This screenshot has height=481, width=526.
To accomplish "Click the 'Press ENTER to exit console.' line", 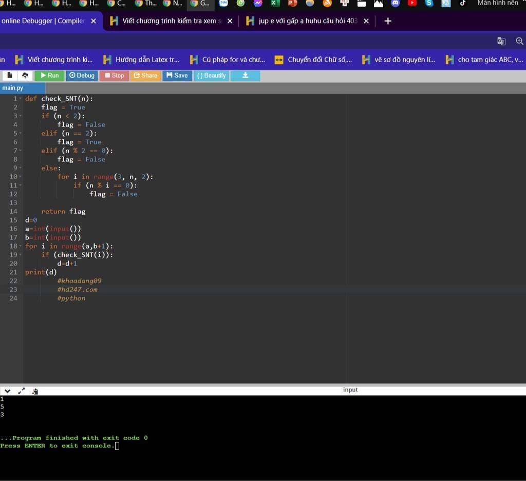I will (x=58, y=446).
